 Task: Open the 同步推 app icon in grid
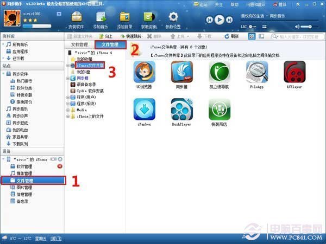pyautogui.click(x=181, y=72)
